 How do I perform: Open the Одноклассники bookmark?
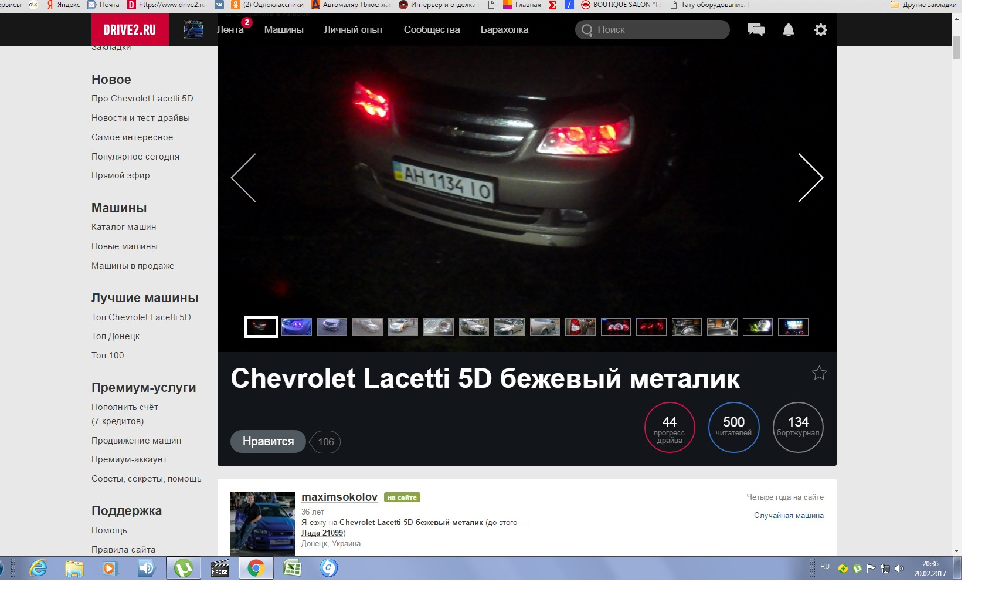[x=268, y=5]
